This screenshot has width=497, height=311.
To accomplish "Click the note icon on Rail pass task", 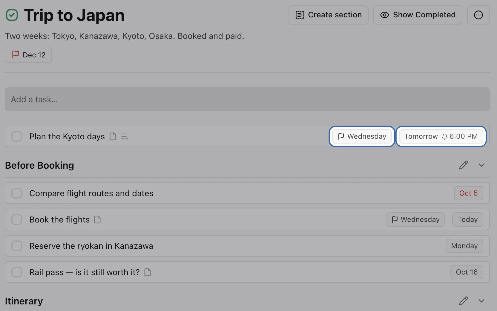I will coord(148,272).
